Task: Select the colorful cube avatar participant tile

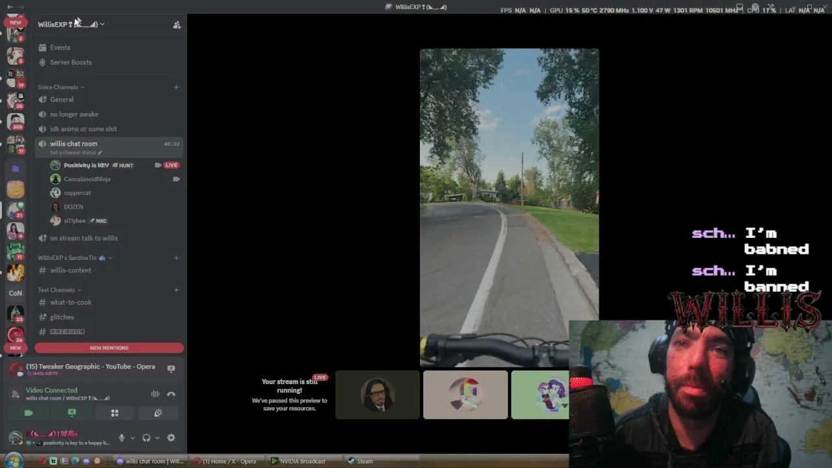Action: (465, 395)
